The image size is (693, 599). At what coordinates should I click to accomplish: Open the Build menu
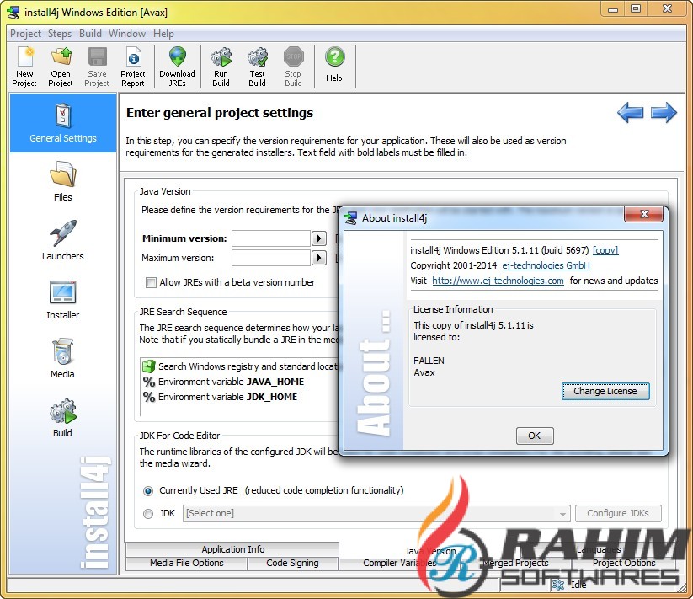tap(90, 34)
